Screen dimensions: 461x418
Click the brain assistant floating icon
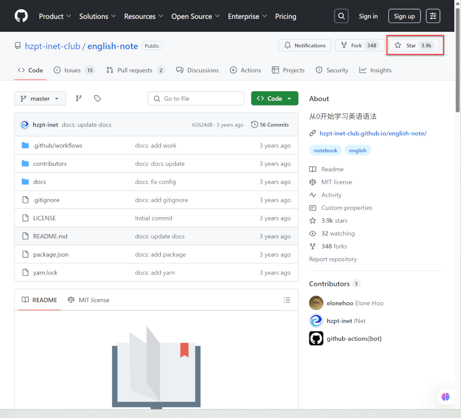click(x=446, y=397)
